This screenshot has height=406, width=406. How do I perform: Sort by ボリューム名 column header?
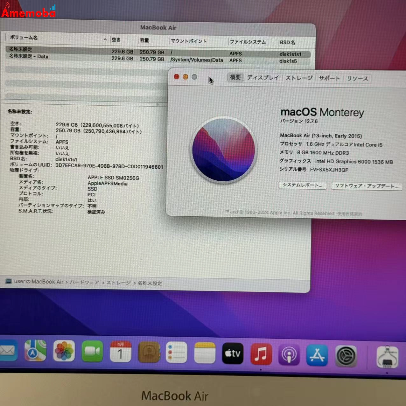(x=24, y=38)
